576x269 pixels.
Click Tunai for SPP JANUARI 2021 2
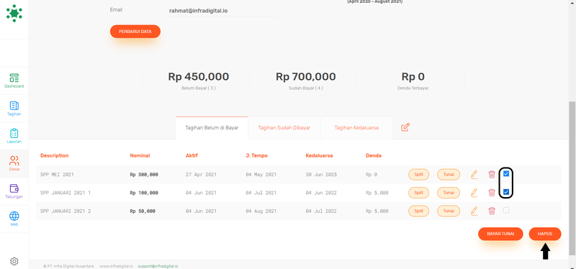448,211
